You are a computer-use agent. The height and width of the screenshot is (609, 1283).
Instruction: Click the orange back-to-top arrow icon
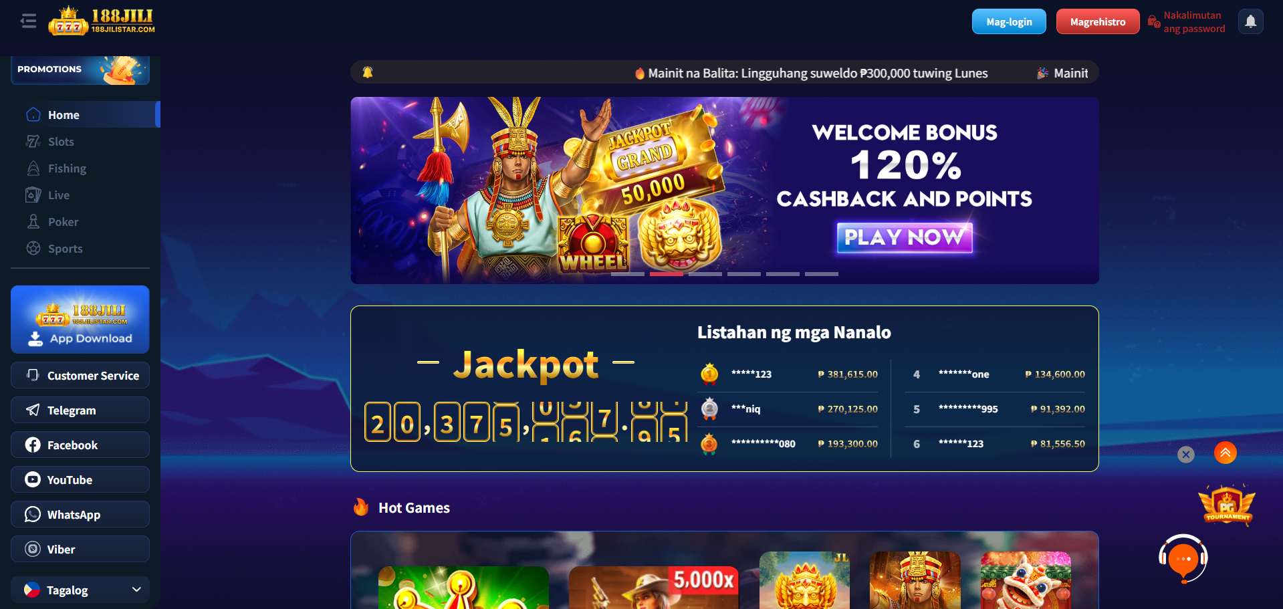(1225, 453)
